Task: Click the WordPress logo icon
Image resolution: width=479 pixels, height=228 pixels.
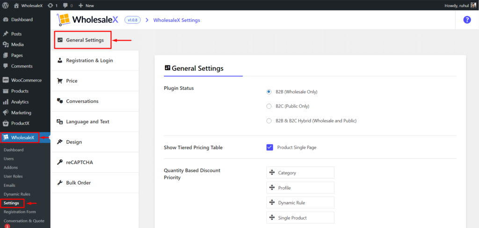Action: click(6, 5)
